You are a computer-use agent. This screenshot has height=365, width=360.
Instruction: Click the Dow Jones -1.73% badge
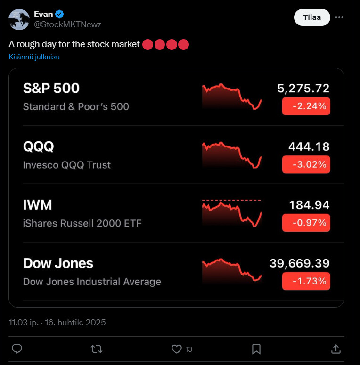coord(306,281)
